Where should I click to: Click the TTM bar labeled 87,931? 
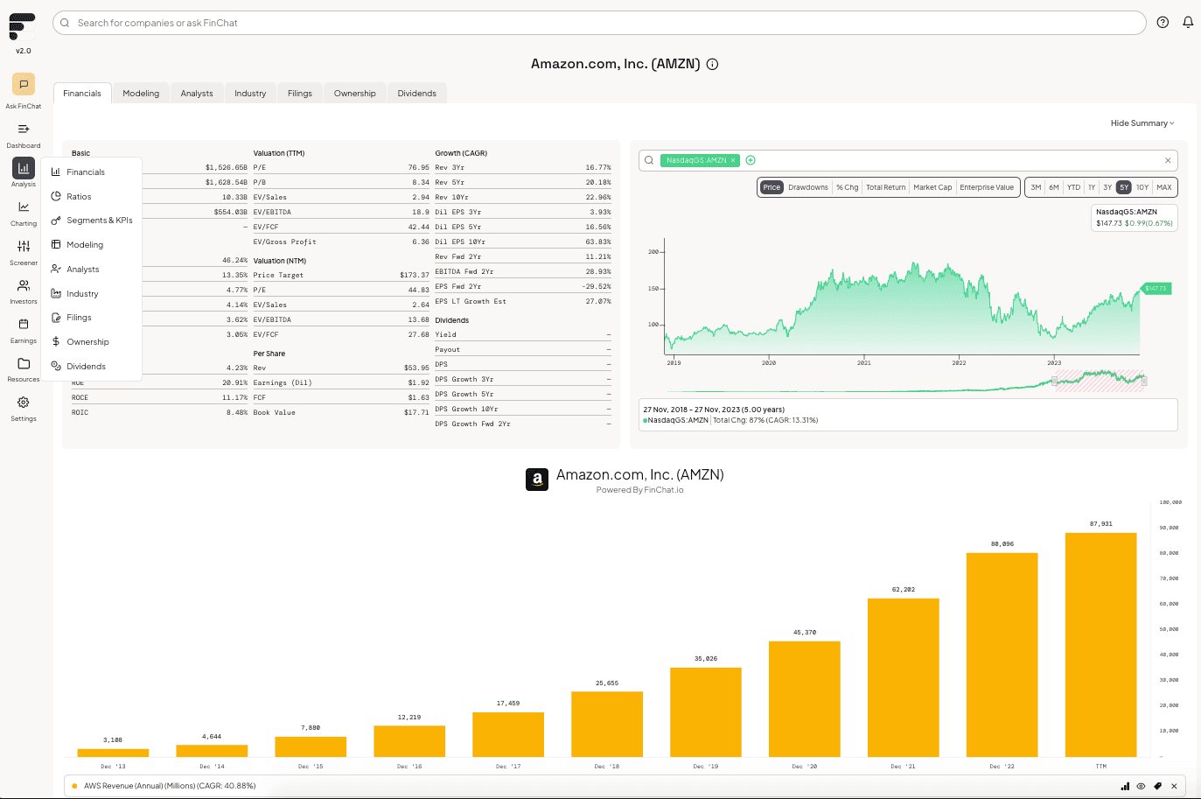pyautogui.click(x=1100, y=645)
